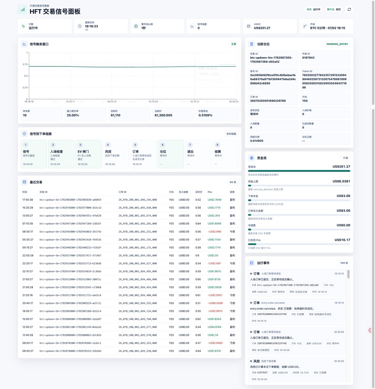Click PnL value -US$2.996 at 06:35:17

[215, 232]
